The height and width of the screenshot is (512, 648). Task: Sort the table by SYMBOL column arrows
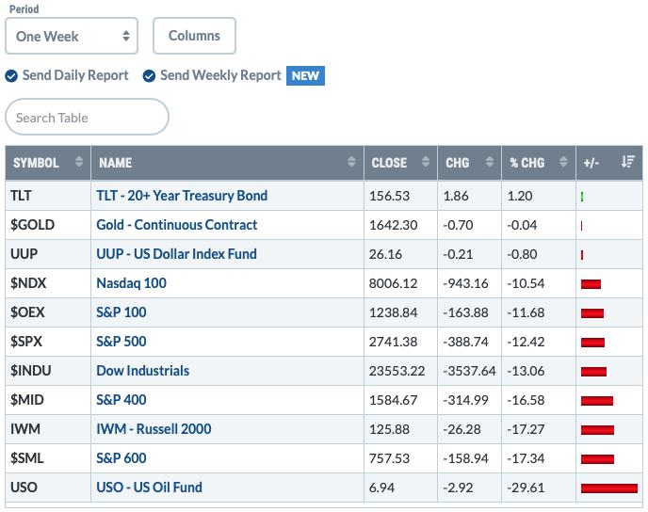(79, 162)
